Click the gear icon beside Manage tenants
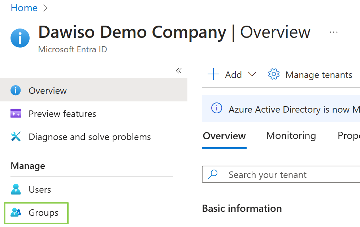360x227 pixels. [x=274, y=74]
